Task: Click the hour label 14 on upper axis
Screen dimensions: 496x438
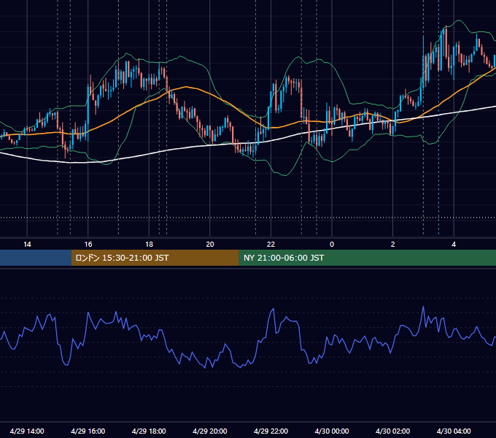Action: point(27,245)
